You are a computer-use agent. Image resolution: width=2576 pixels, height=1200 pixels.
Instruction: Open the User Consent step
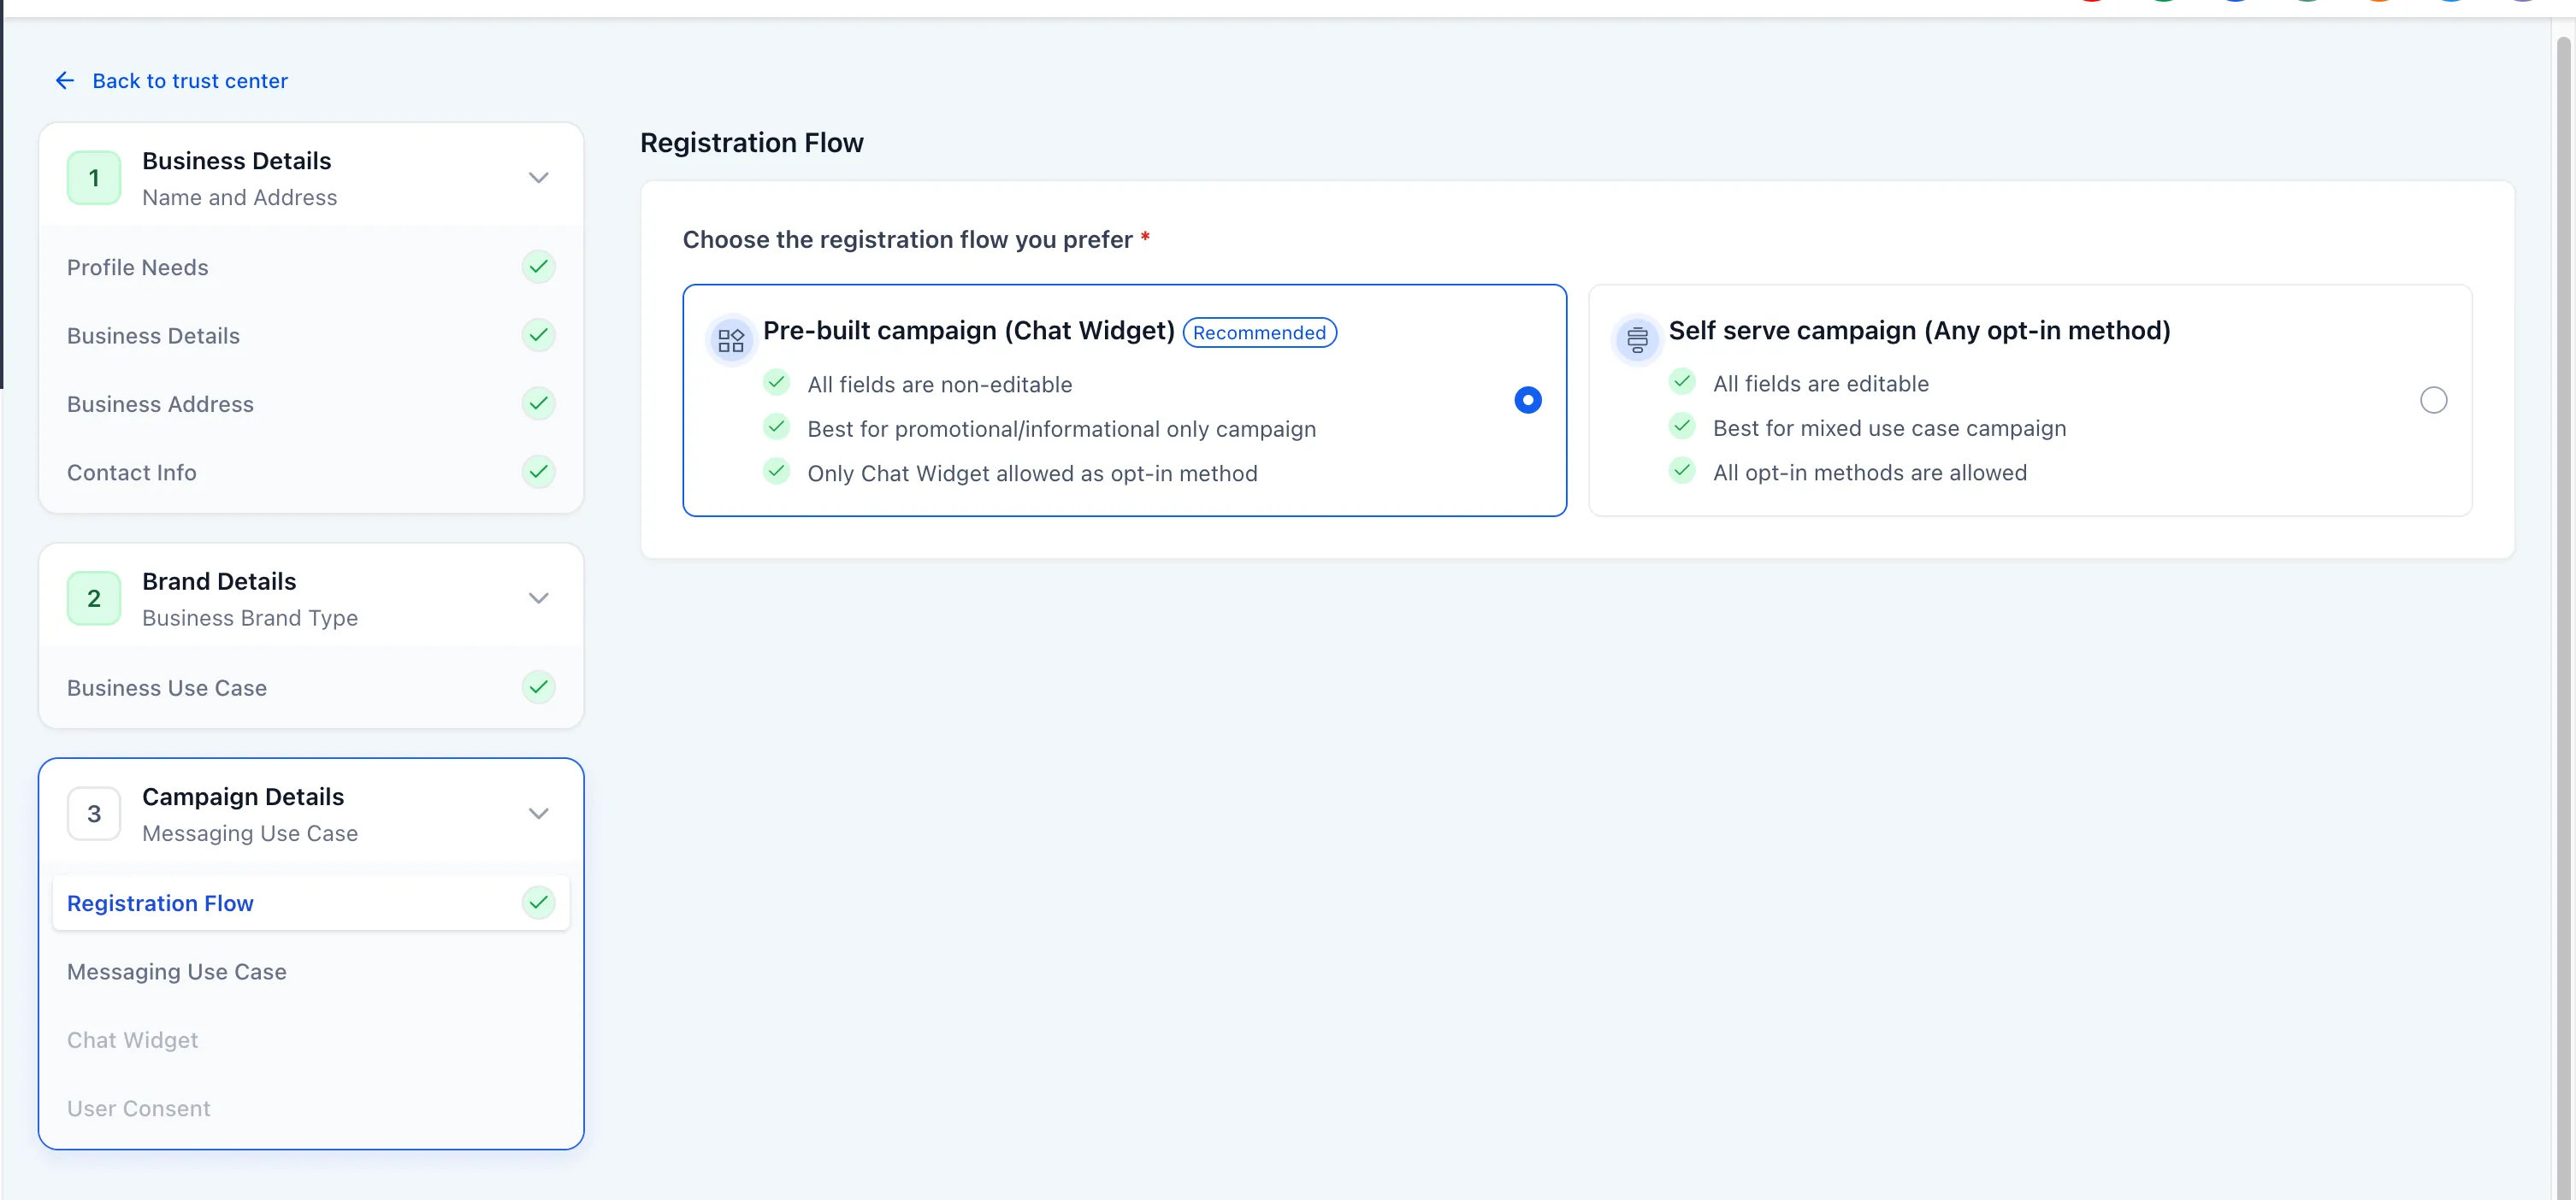tap(139, 1108)
